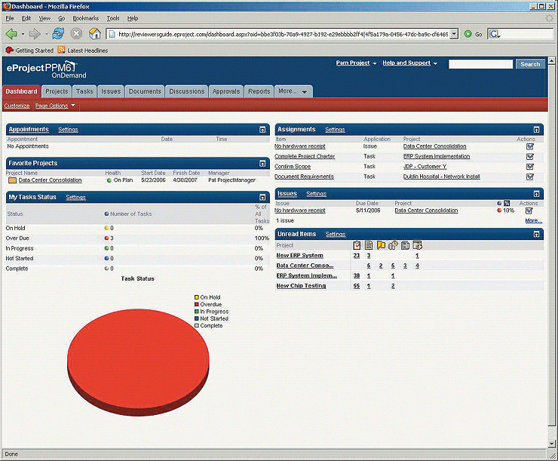Switch to the Issues tab
Screen dimensions: 558x461
coord(111,91)
